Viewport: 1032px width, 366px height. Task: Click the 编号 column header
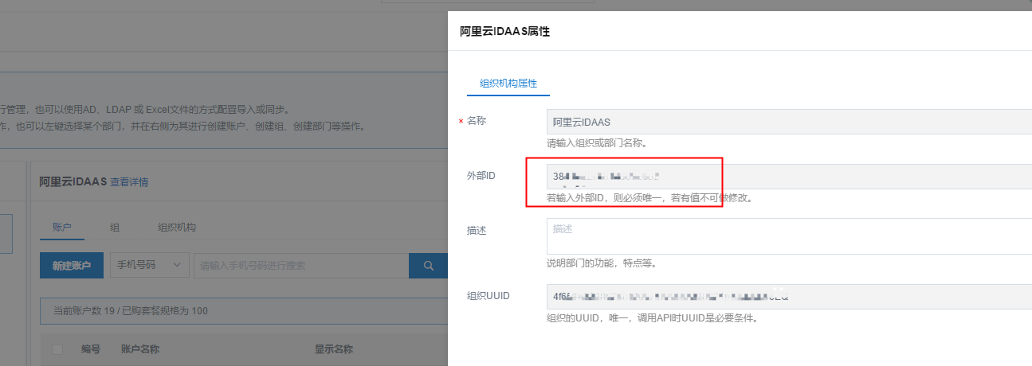tap(91, 349)
